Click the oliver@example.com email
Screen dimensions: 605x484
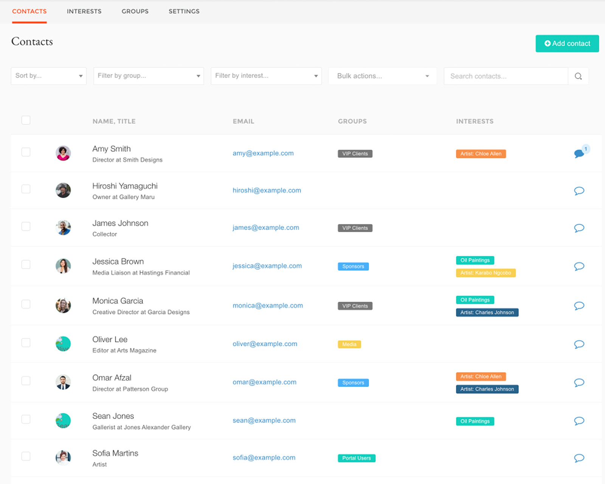pos(265,344)
